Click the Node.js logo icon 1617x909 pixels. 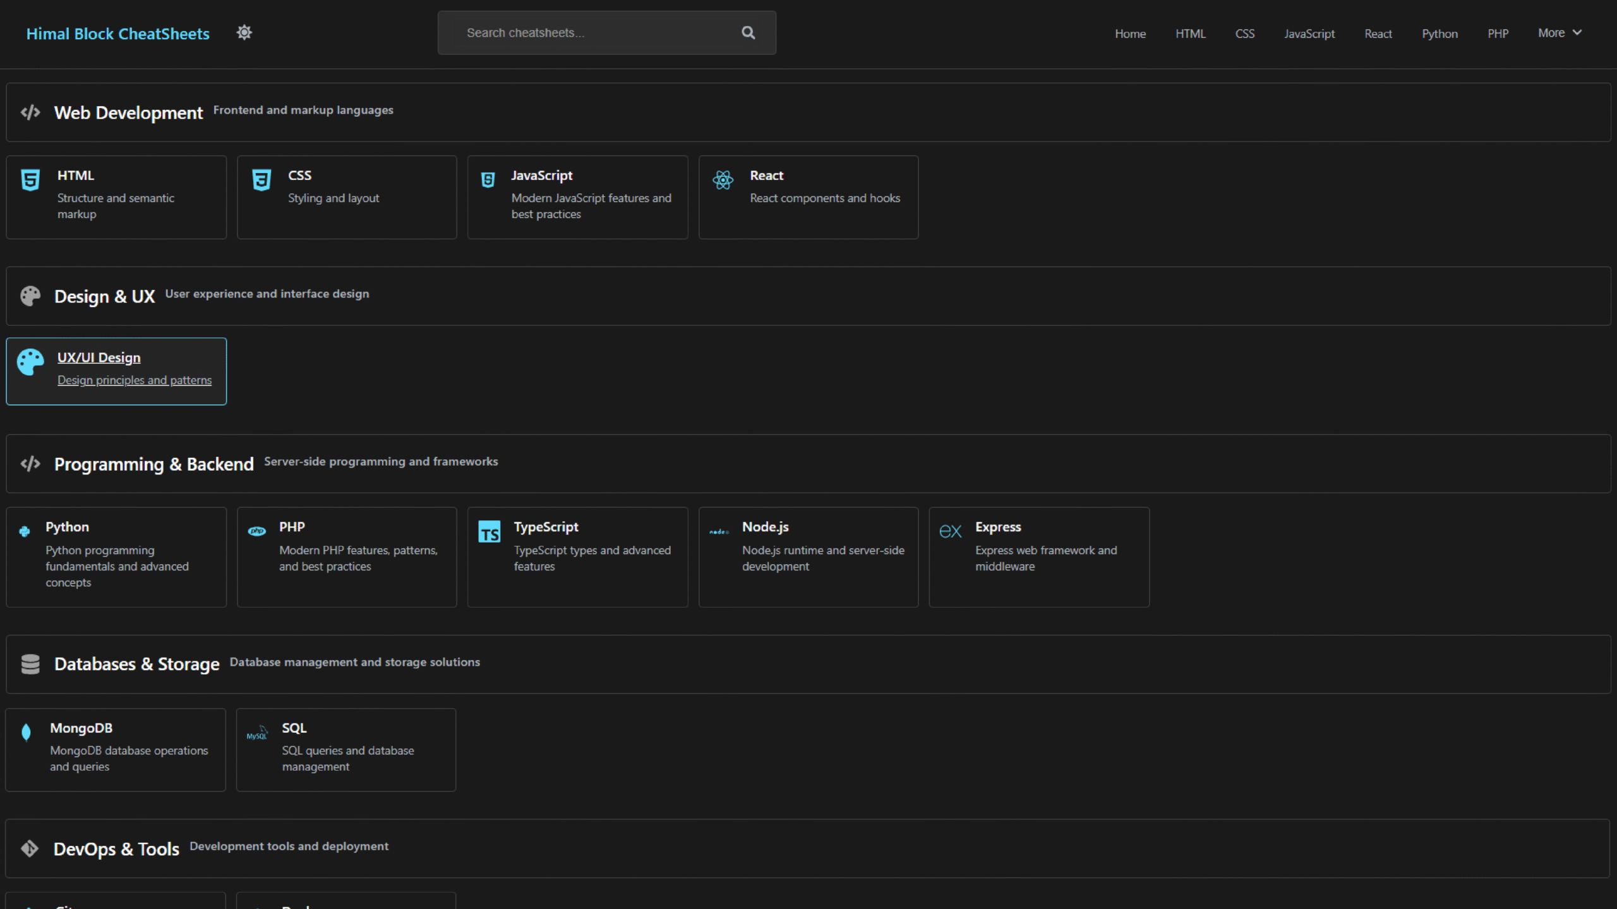(719, 532)
